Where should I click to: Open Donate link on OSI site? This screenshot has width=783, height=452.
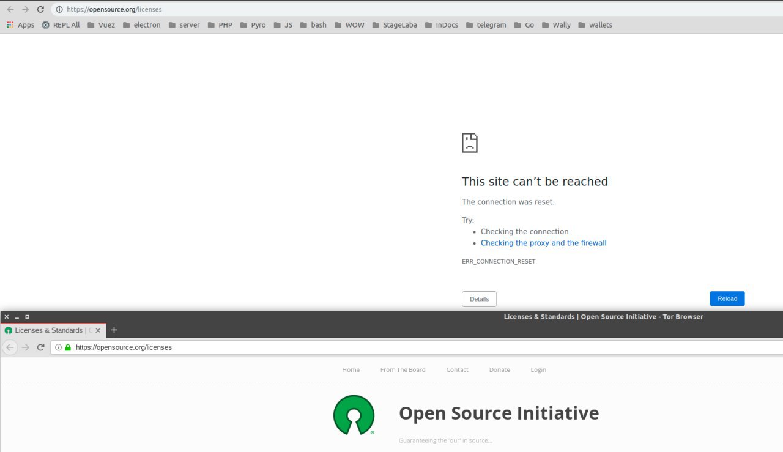[499, 369]
